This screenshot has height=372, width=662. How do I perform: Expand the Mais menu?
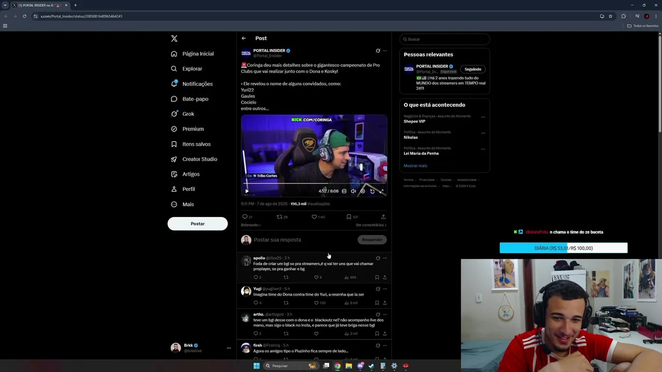(183, 204)
